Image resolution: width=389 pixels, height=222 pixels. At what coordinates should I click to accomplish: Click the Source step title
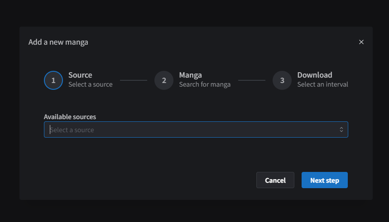tap(80, 75)
